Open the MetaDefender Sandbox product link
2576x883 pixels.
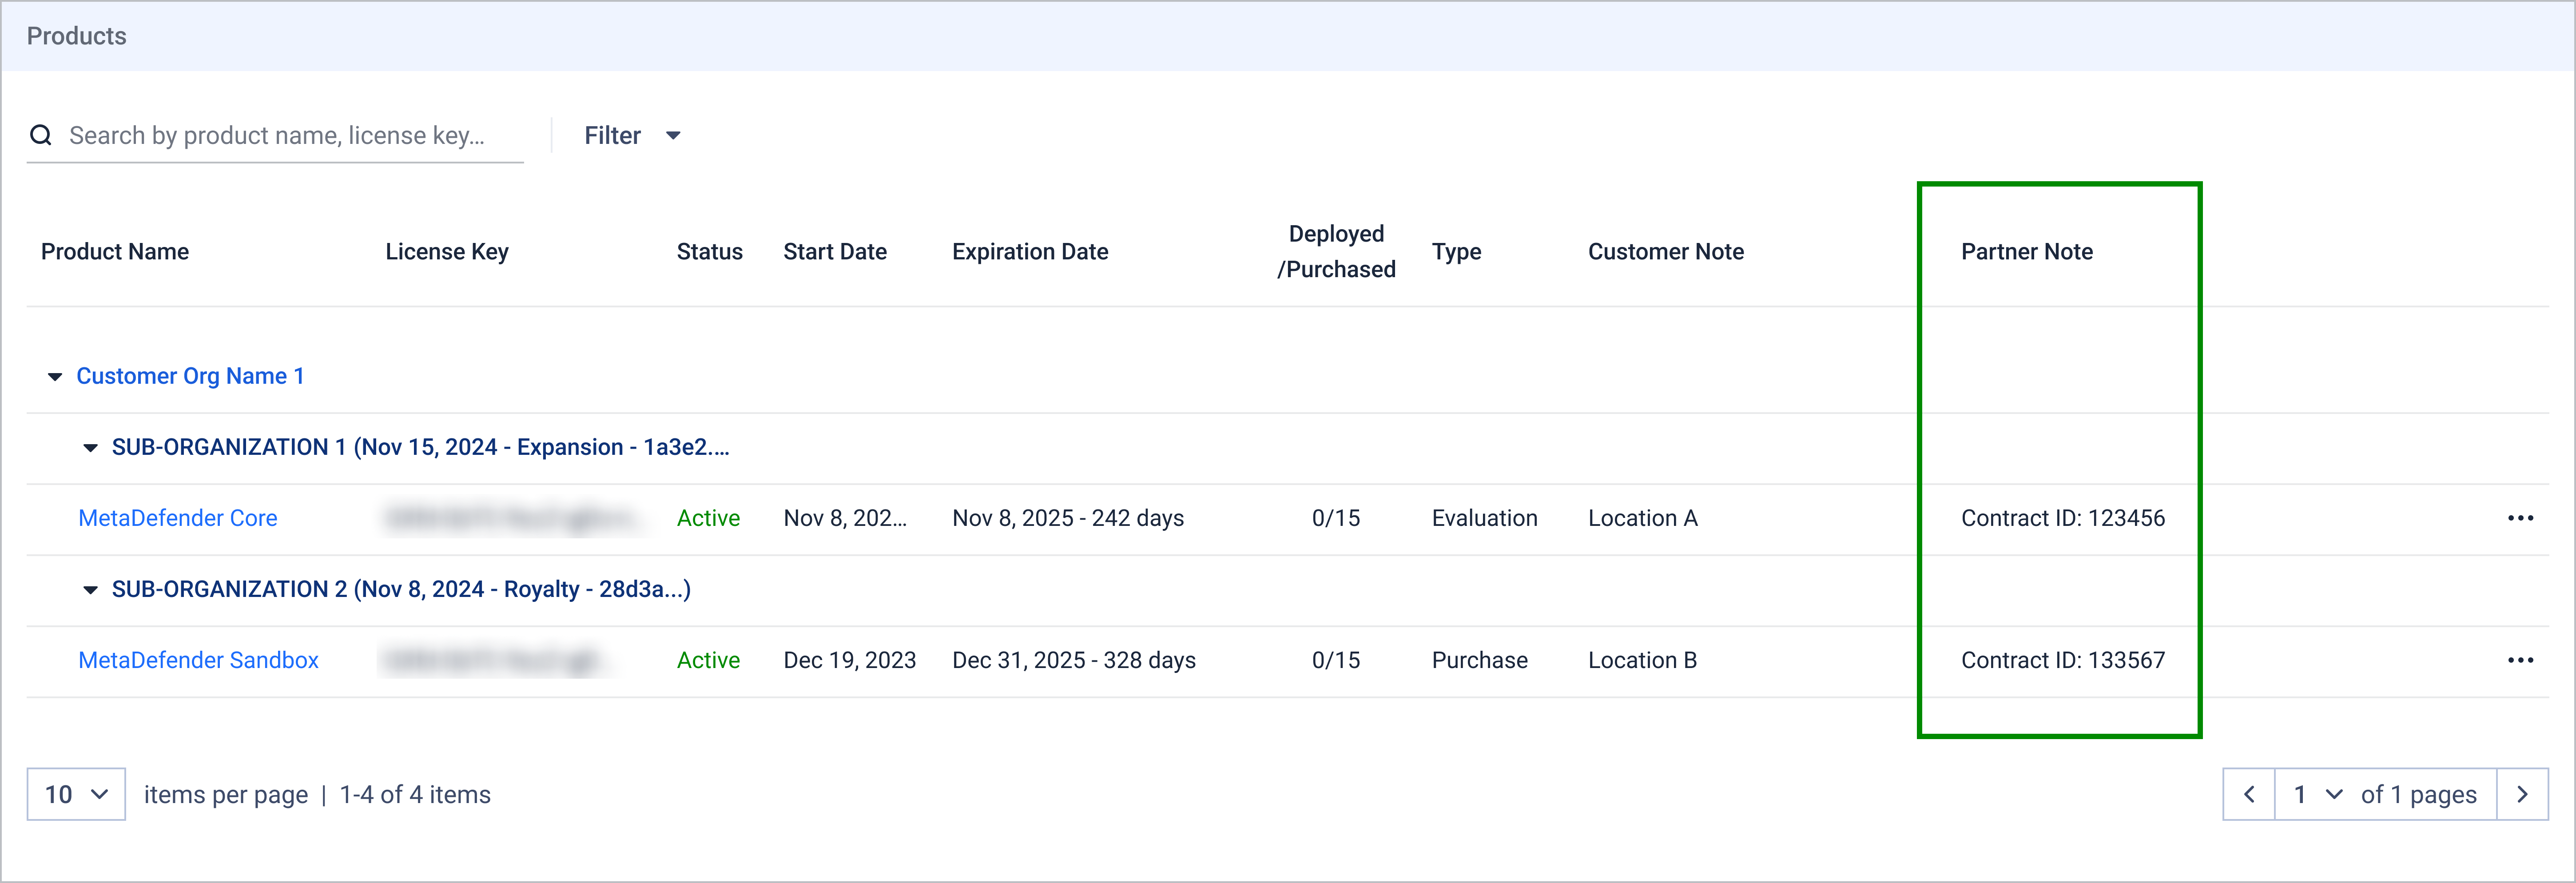pos(198,660)
